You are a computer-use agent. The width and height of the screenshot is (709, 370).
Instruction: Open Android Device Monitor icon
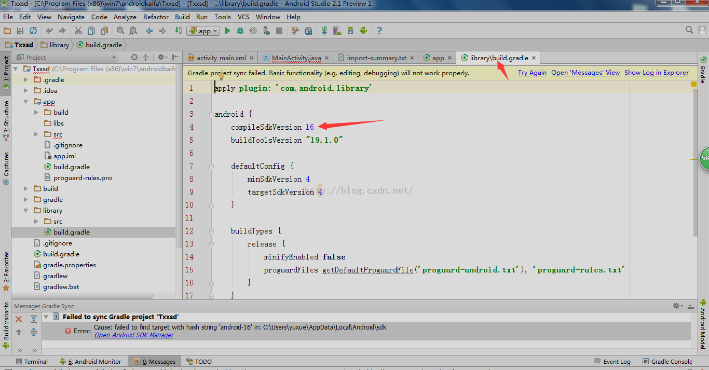363,31
